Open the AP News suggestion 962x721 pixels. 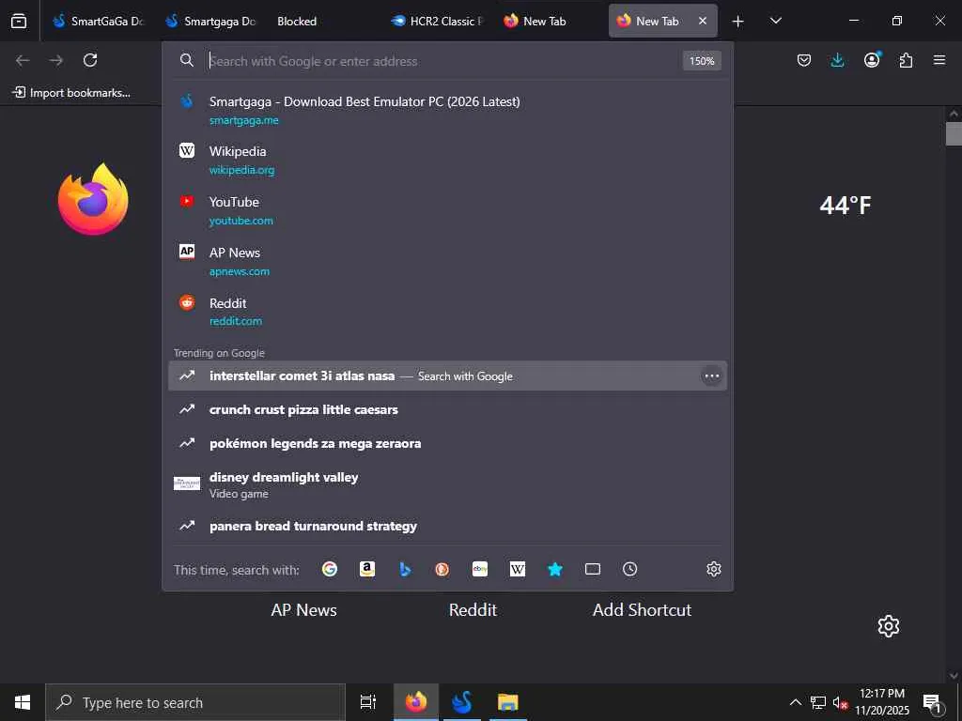[x=447, y=261]
